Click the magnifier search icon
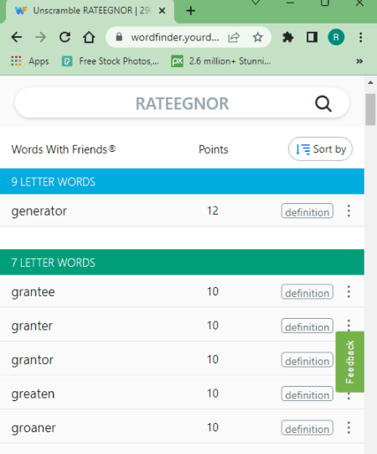Screen dimensions: 377x454 pos(323,103)
